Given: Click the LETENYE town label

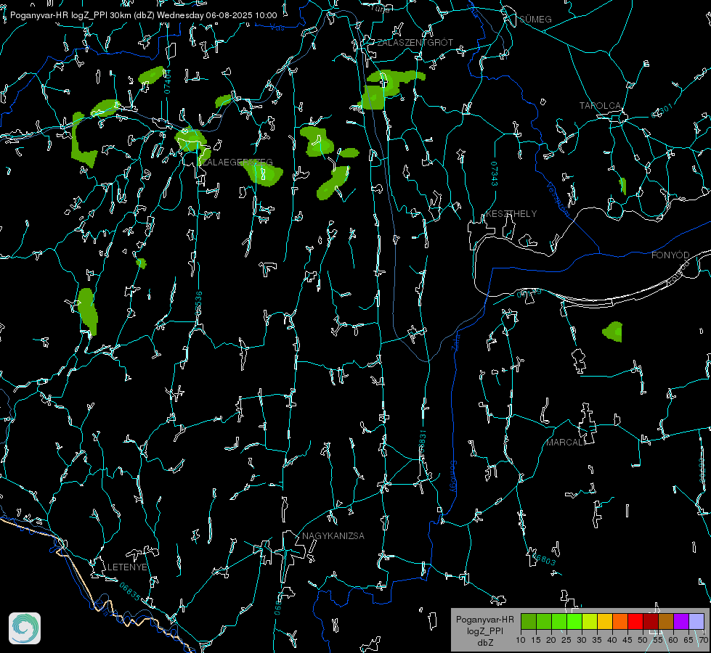Looking at the screenshot, I should (127, 567).
